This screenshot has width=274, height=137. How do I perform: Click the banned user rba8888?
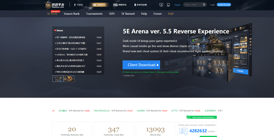[141, 111]
